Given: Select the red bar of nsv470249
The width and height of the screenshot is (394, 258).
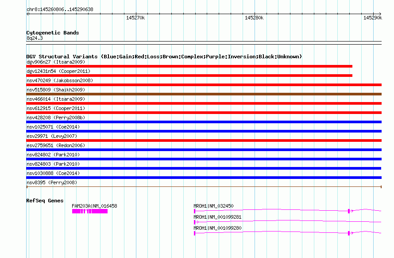Looking at the screenshot, I should click(204, 85).
